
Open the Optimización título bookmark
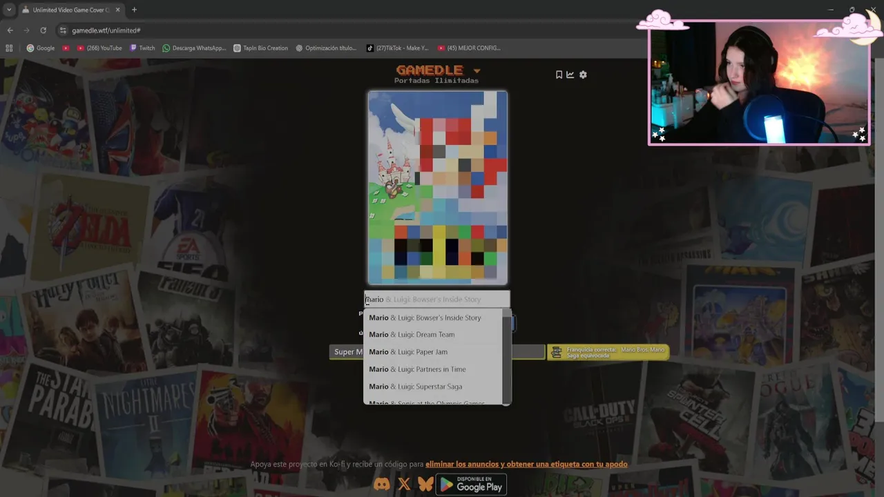coord(326,48)
